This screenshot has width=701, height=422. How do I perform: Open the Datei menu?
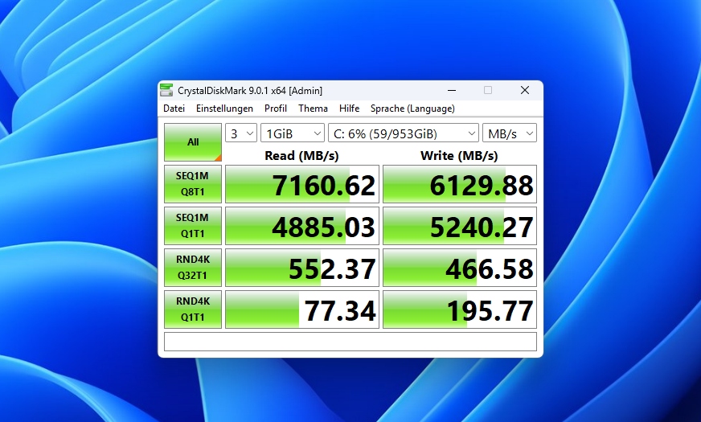click(x=174, y=109)
